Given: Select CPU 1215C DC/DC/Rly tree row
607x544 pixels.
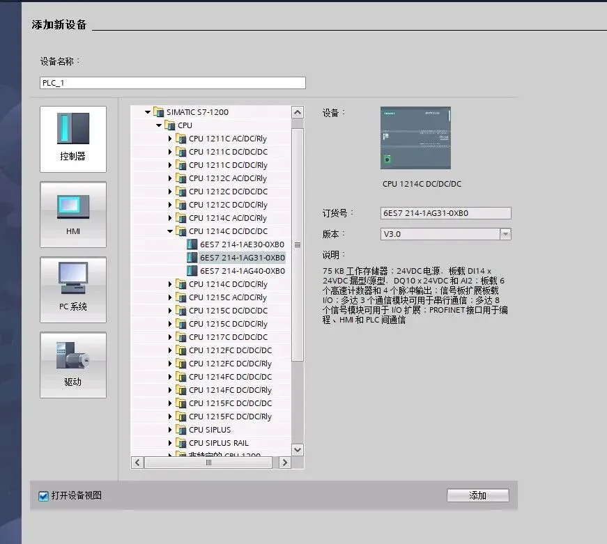Looking at the screenshot, I should pyautogui.click(x=228, y=324).
